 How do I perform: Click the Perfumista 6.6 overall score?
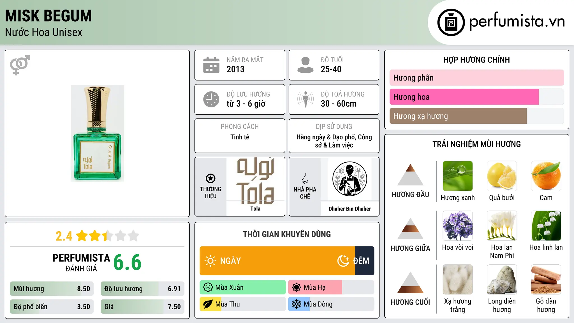click(128, 262)
